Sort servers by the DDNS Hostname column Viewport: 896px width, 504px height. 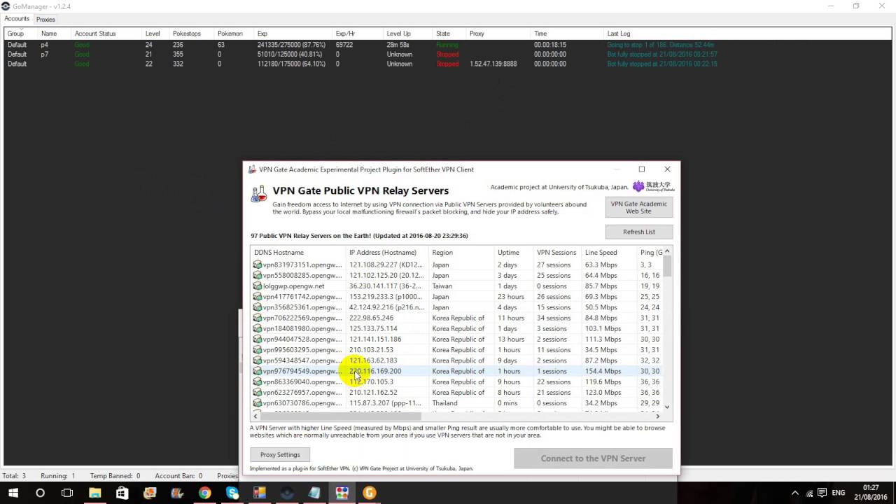point(298,253)
